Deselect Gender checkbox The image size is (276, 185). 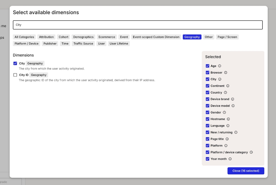[208, 112]
